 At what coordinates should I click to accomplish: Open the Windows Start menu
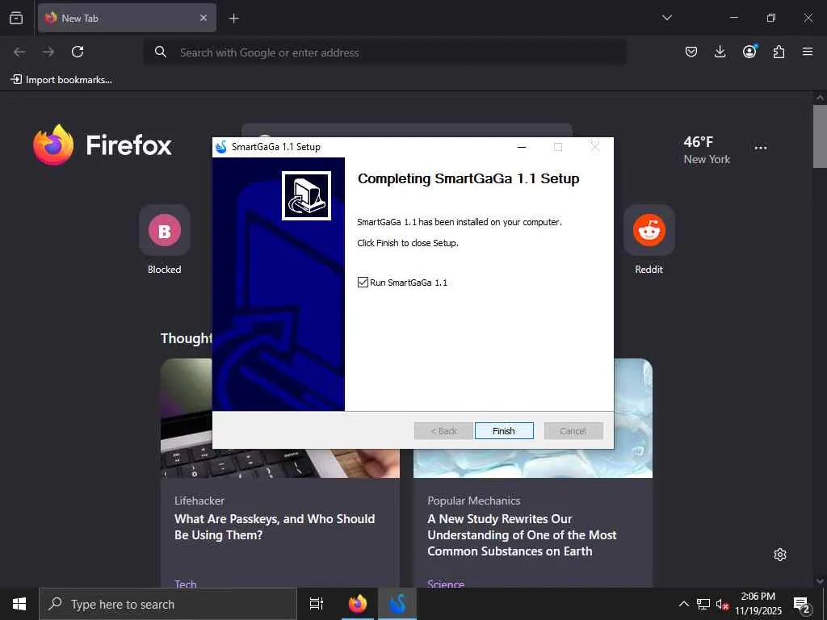(x=19, y=604)
